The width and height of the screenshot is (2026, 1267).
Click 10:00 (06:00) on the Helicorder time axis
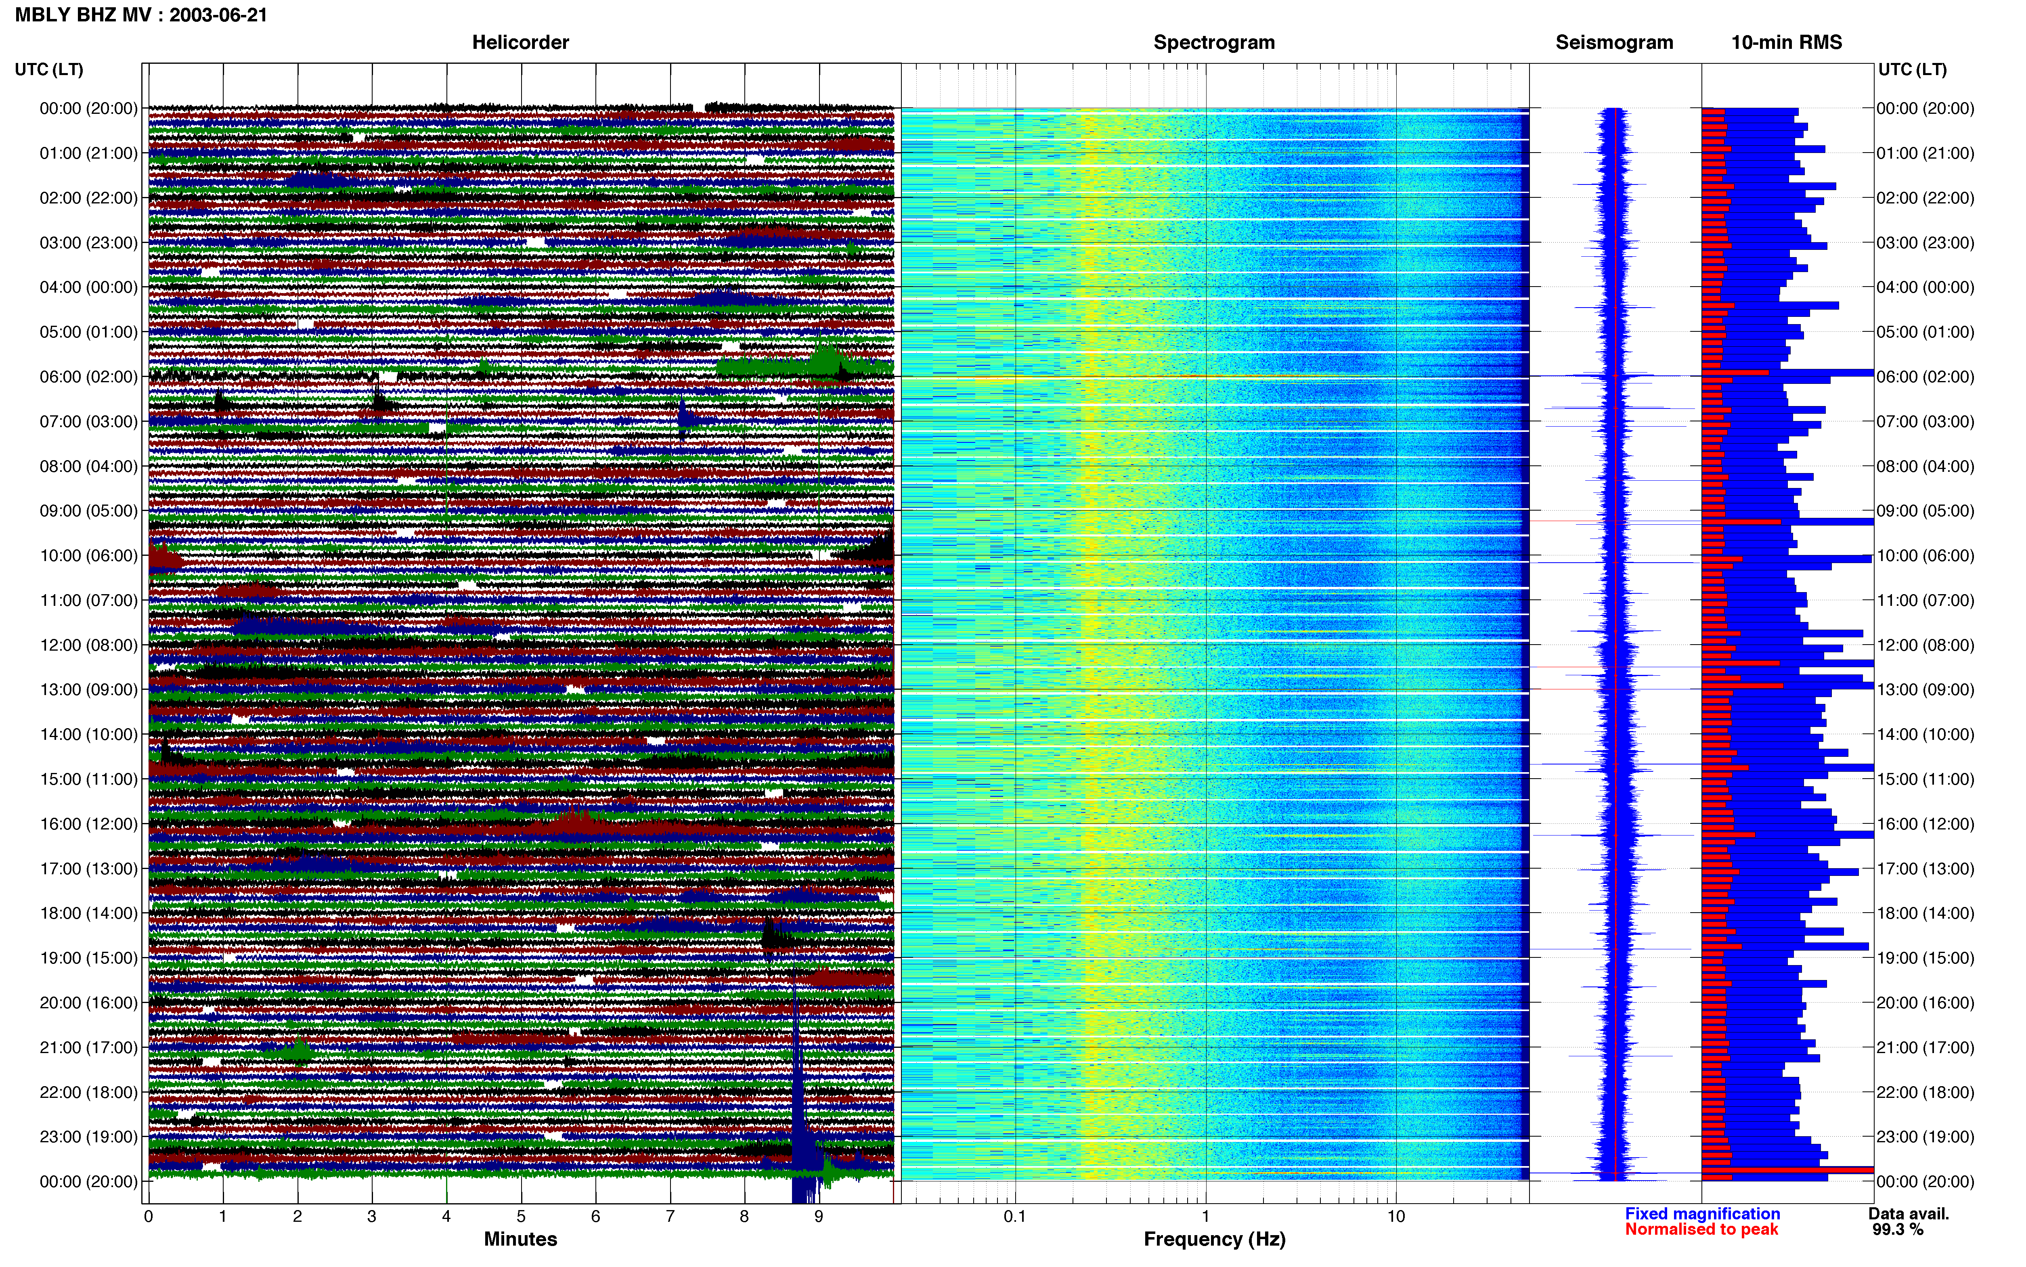pyautogui.click(x=89, y=555)
